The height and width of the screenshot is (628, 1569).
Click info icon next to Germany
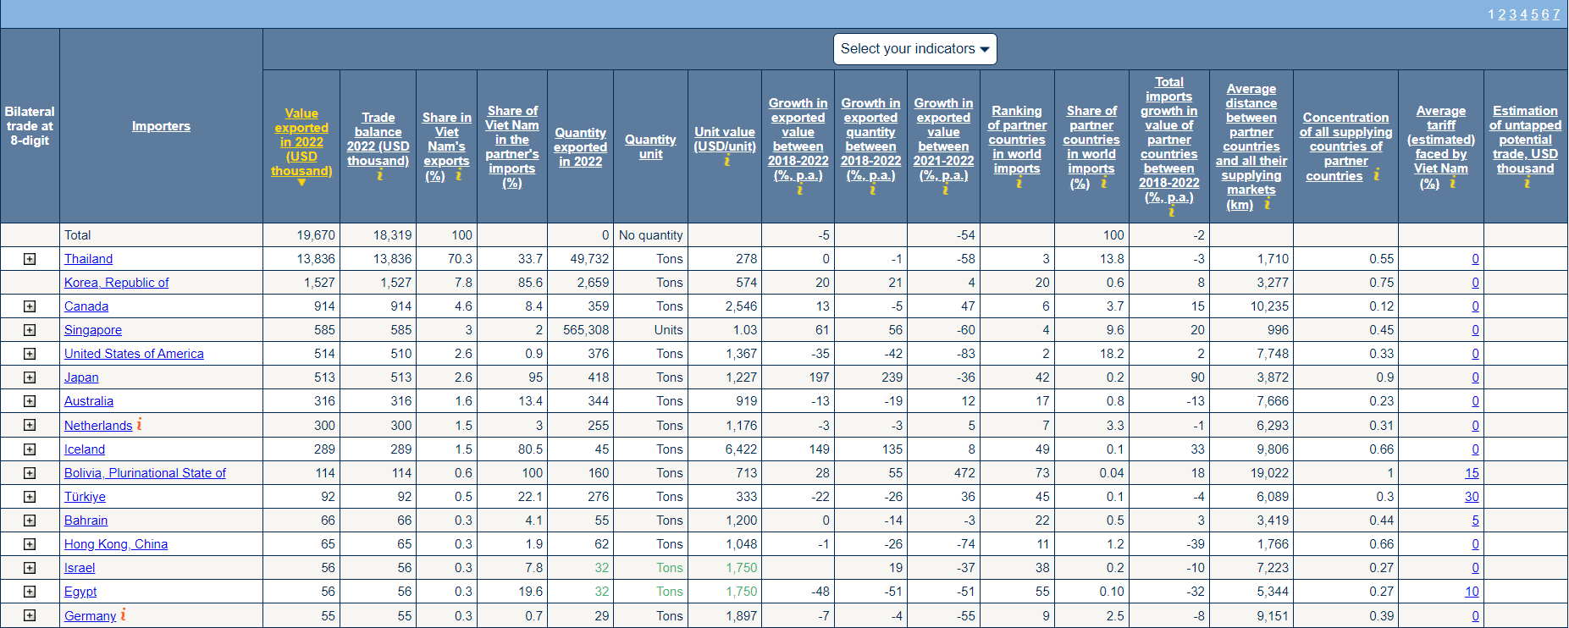click(123, 614)
